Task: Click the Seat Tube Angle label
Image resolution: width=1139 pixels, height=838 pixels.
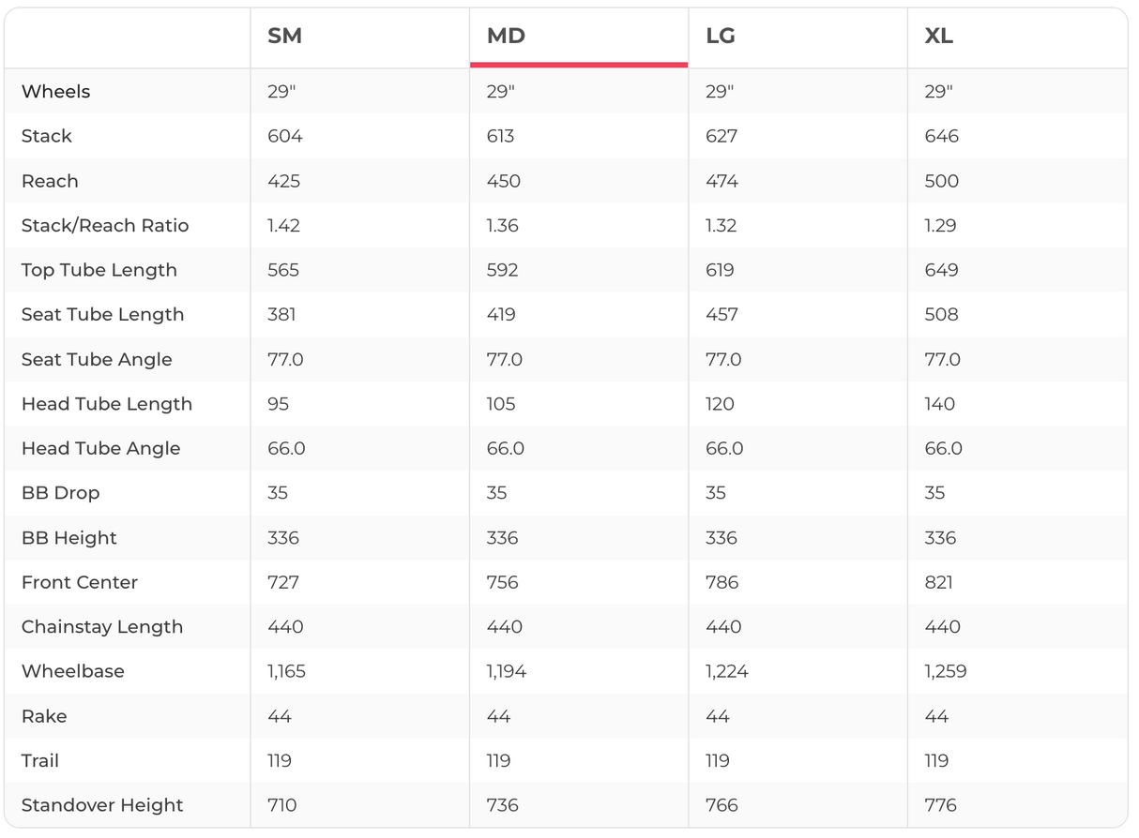Action: (x=97, y=360)
